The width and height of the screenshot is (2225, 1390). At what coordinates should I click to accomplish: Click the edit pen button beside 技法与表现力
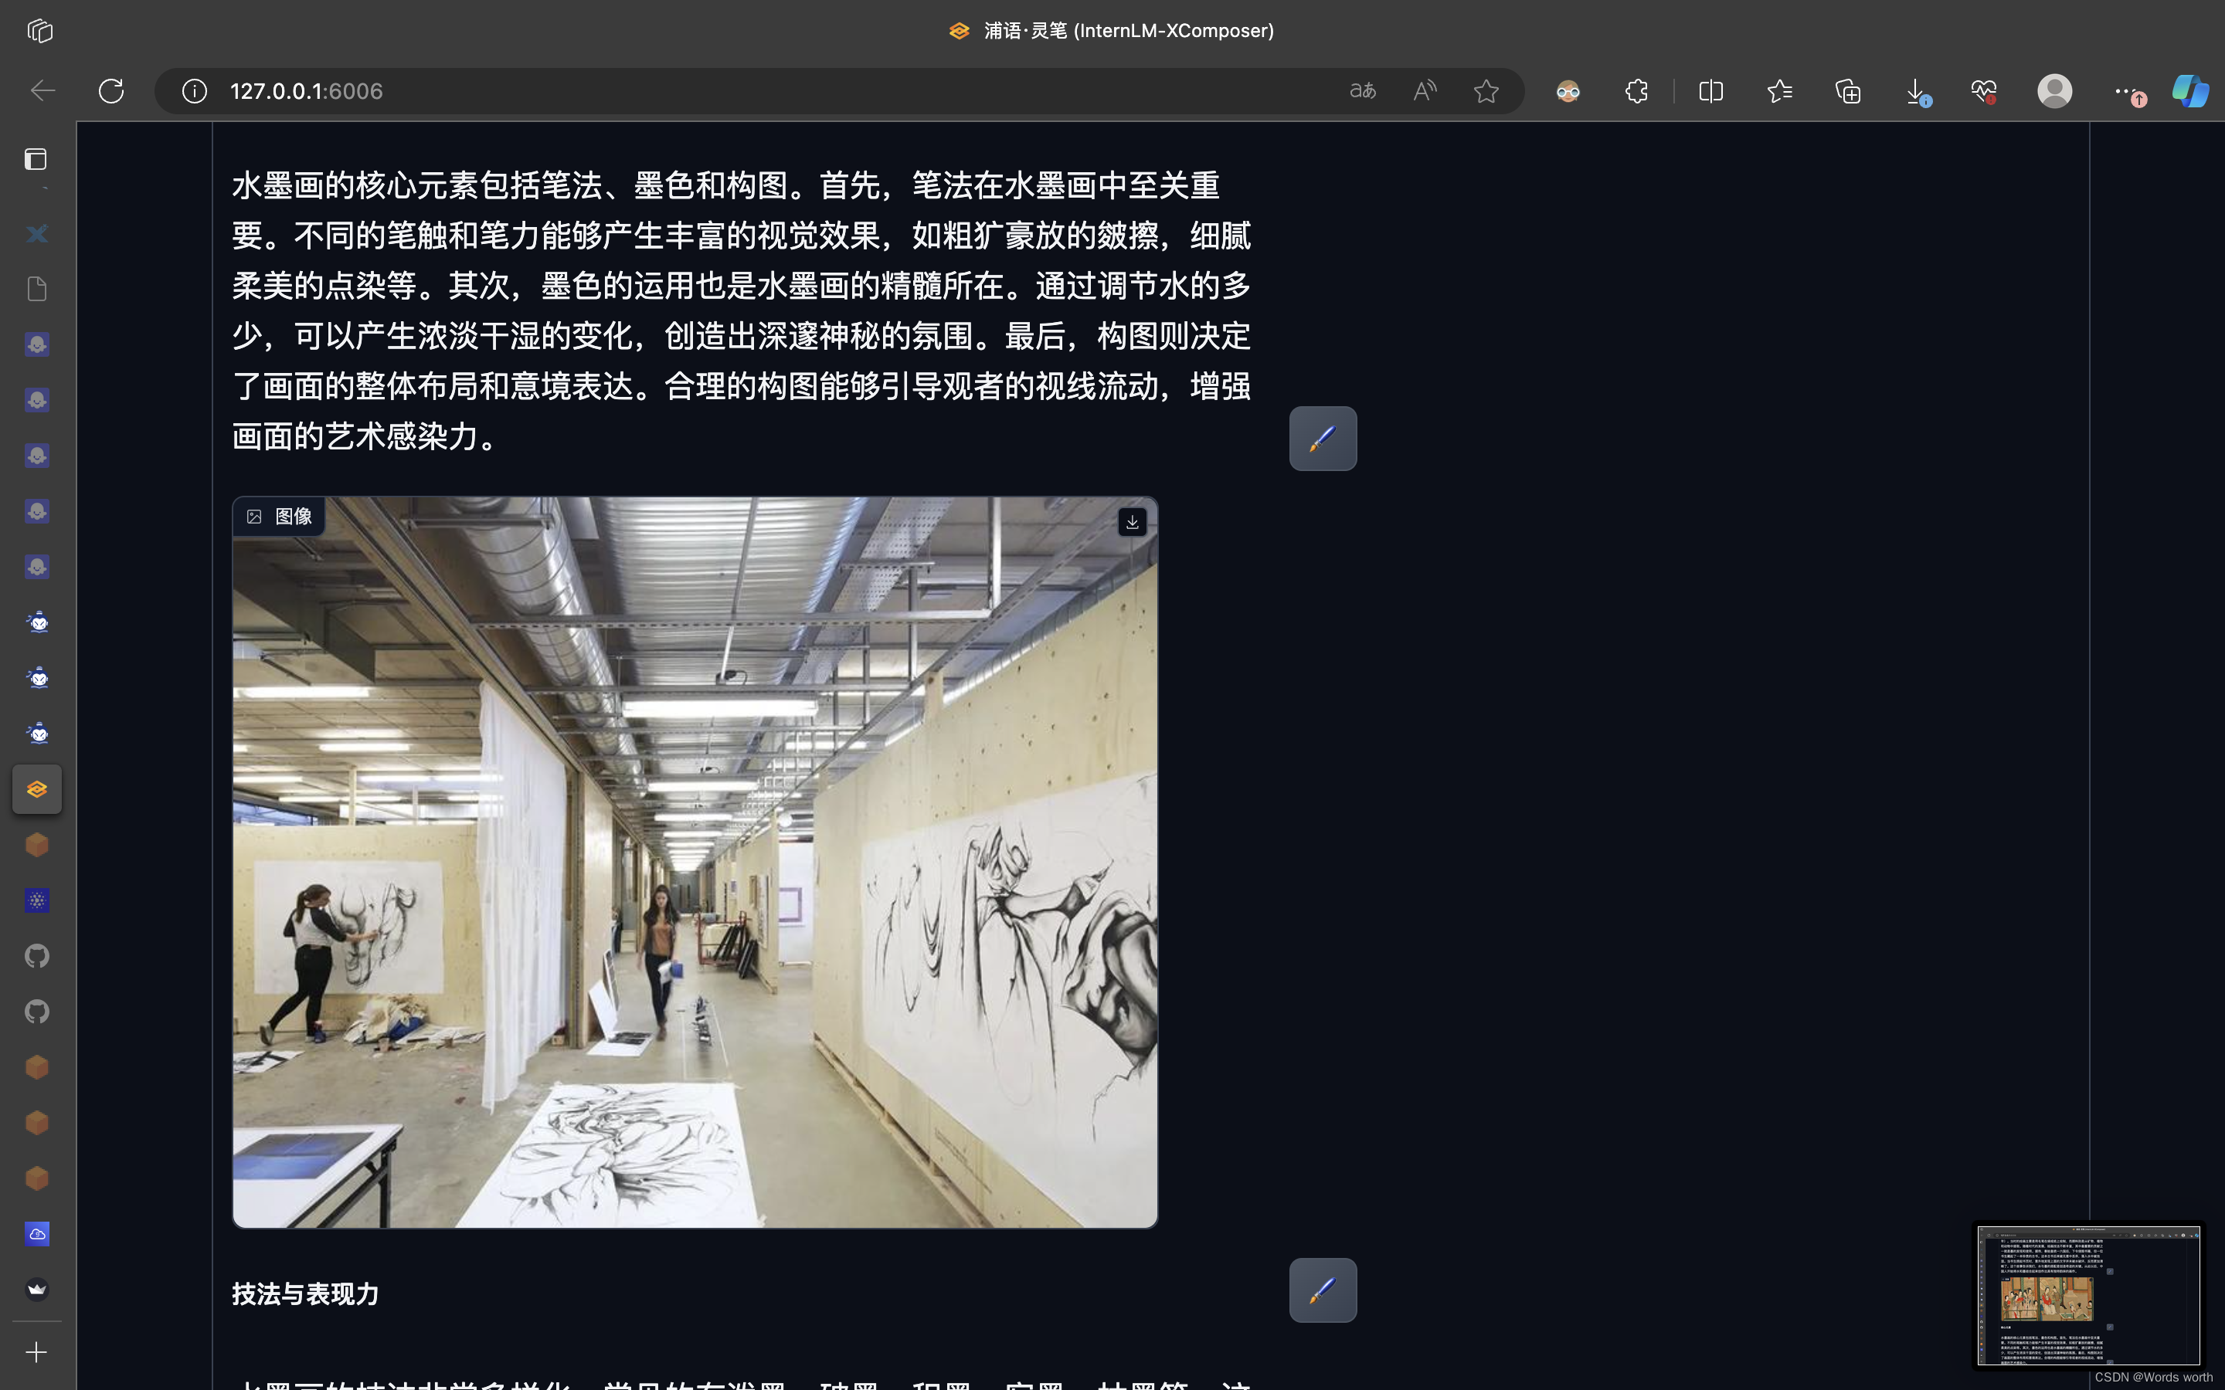1322,1290
